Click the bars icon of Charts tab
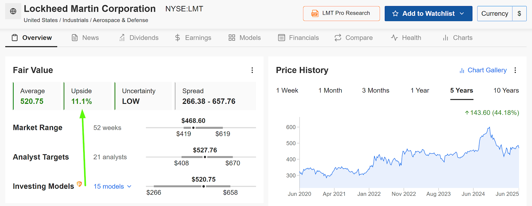The width and height of the screenshot is (532, 206). point(446,38)
